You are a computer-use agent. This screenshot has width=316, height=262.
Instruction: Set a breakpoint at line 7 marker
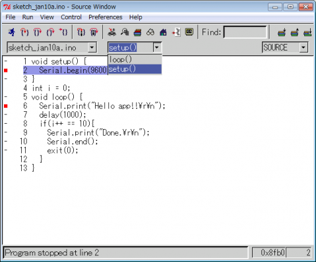(x=6, y=115)
